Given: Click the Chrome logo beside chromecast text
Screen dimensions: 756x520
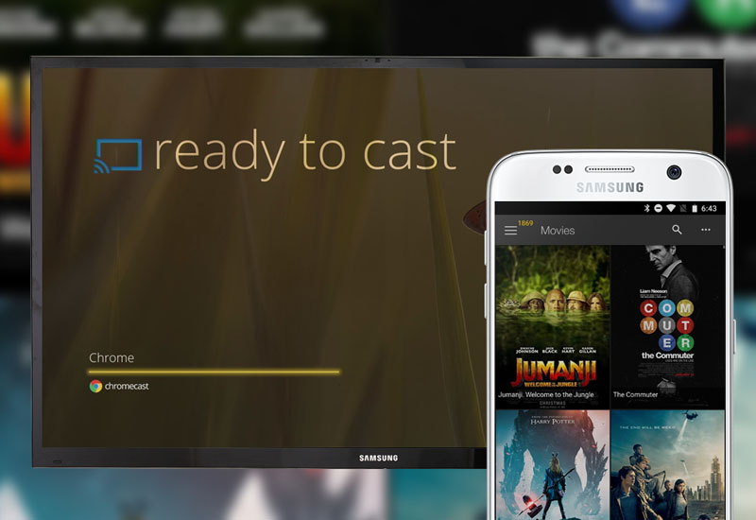Looking at the screenshot, I should [x=95, y=386].
